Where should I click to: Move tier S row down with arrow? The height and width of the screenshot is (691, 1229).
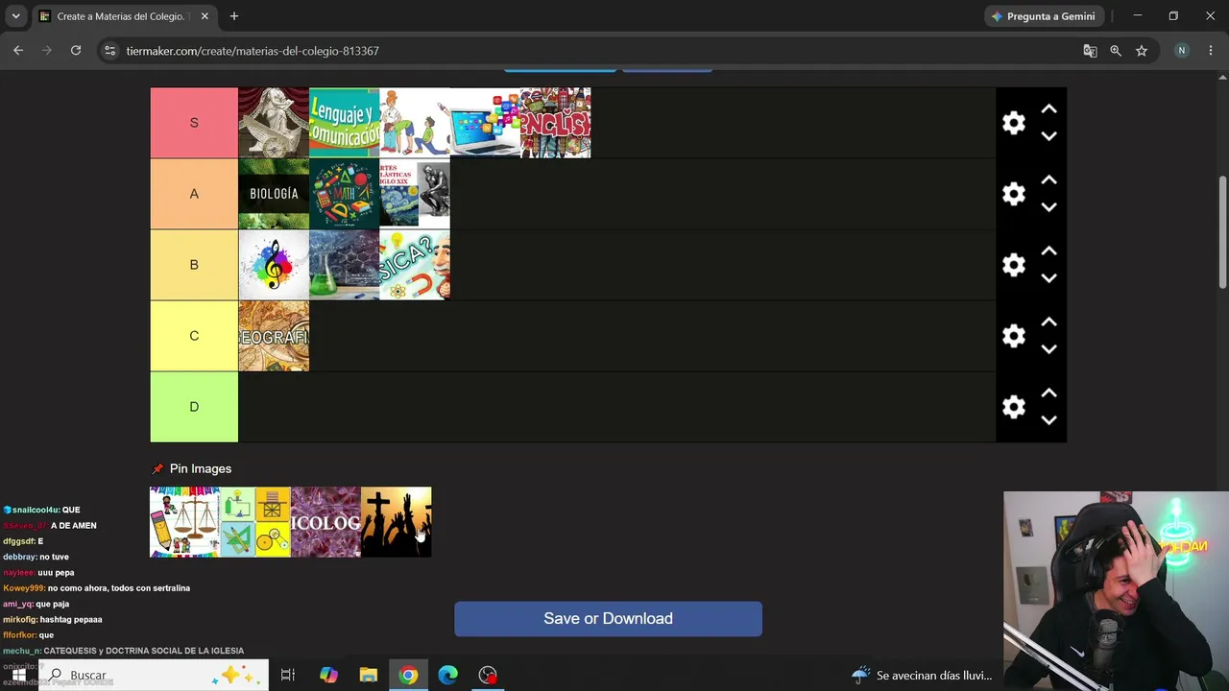click(x=1049, y=136)
